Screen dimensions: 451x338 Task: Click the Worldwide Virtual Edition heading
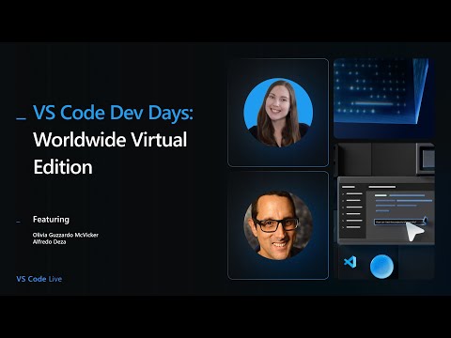(x=110, y=153)
